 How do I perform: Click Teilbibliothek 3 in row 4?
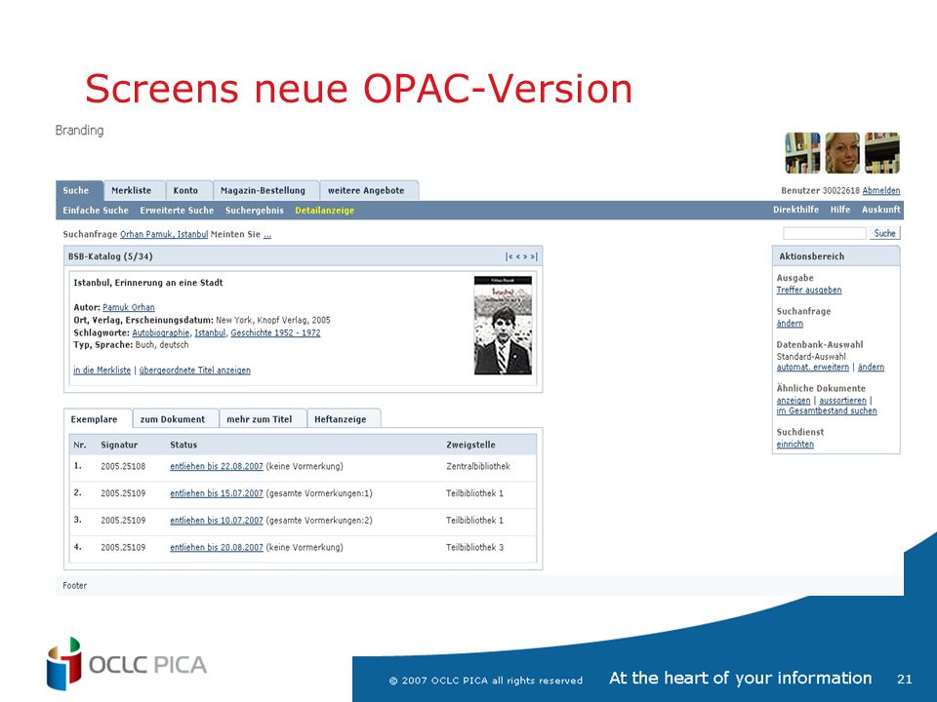coord(474,547)
